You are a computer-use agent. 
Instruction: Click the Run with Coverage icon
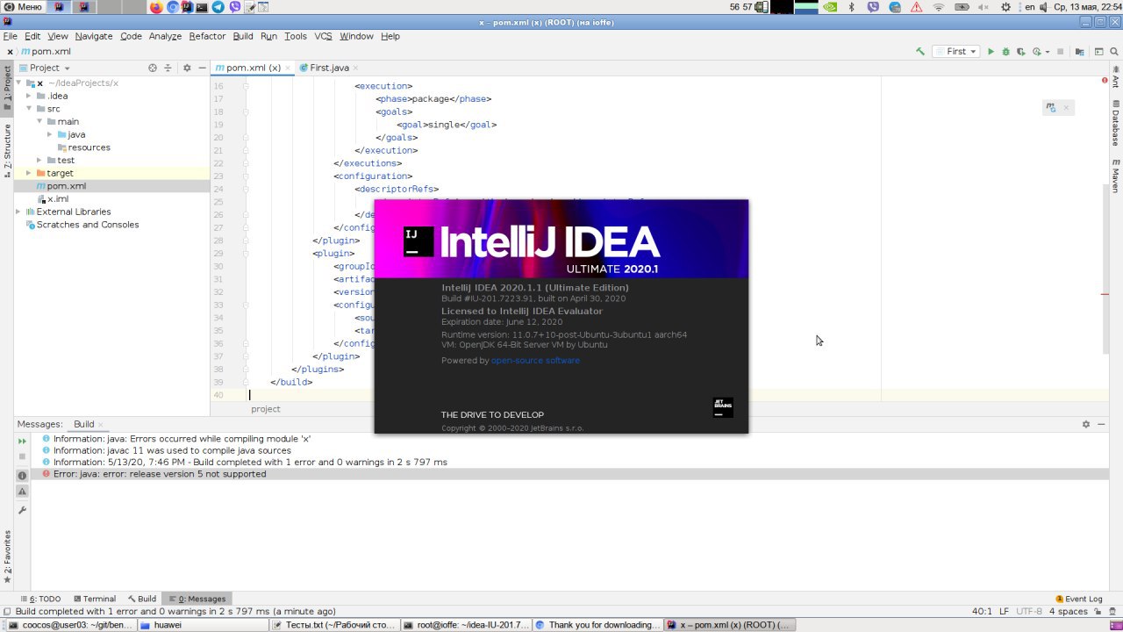coord(1020,52)
